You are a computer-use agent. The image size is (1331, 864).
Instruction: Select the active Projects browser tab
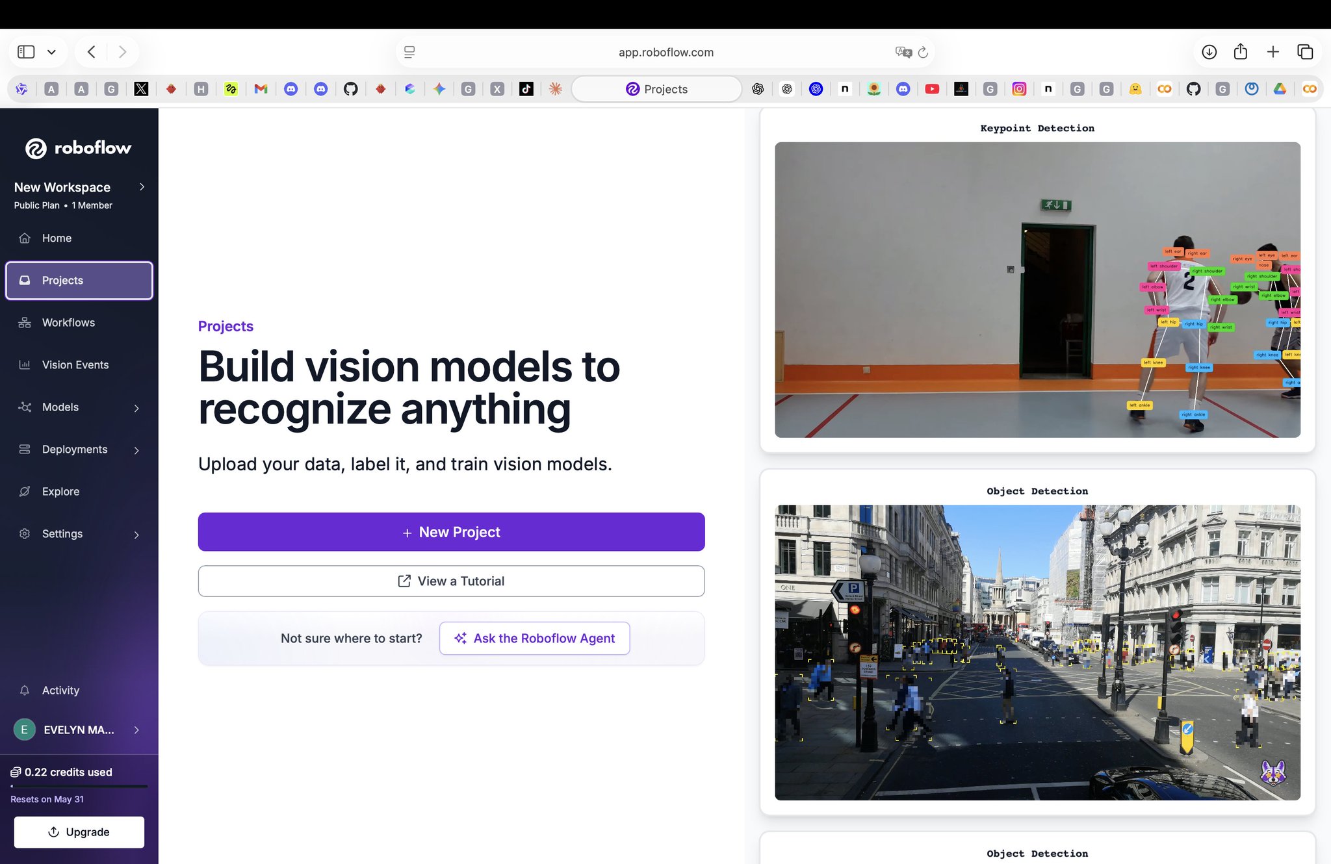click(656, 89)
